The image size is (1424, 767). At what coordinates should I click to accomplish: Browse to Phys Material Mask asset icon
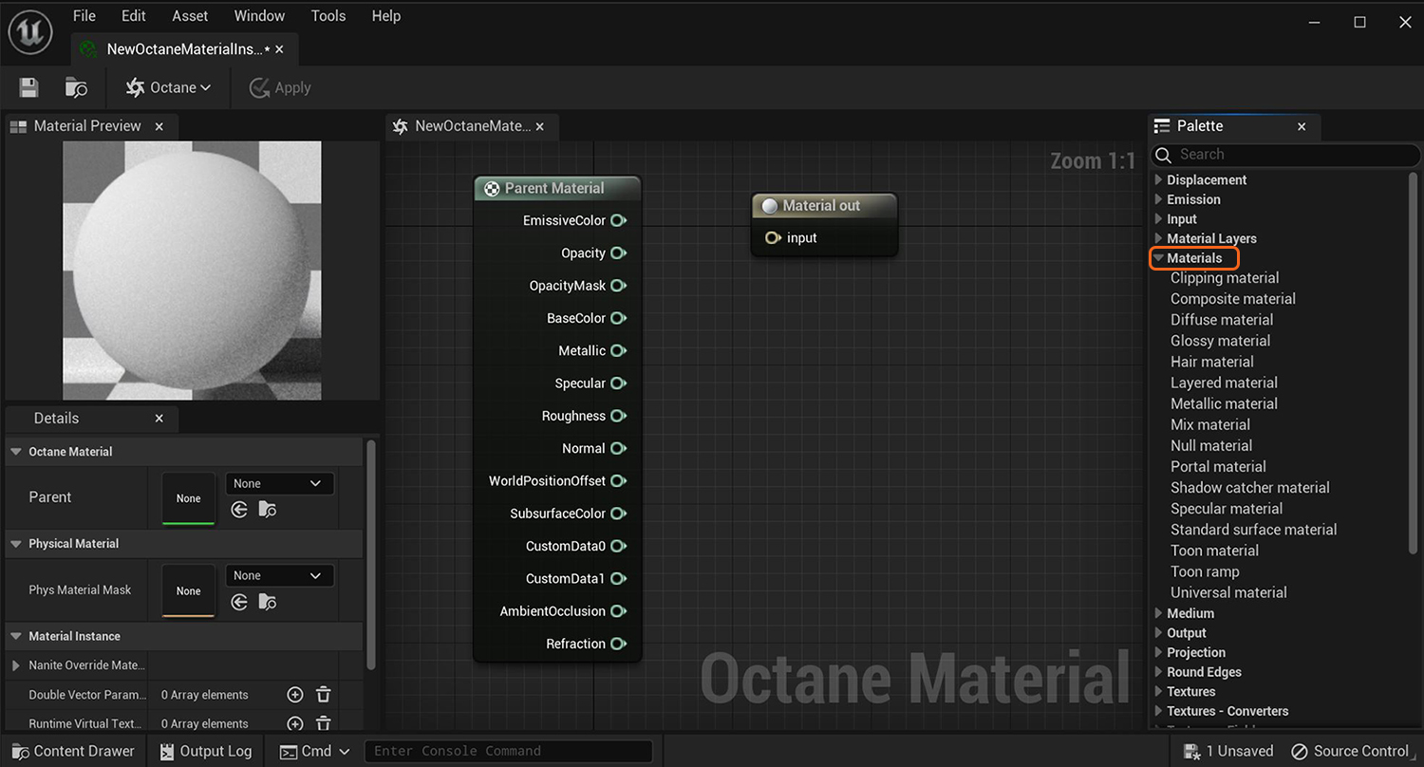coord(268,602)
